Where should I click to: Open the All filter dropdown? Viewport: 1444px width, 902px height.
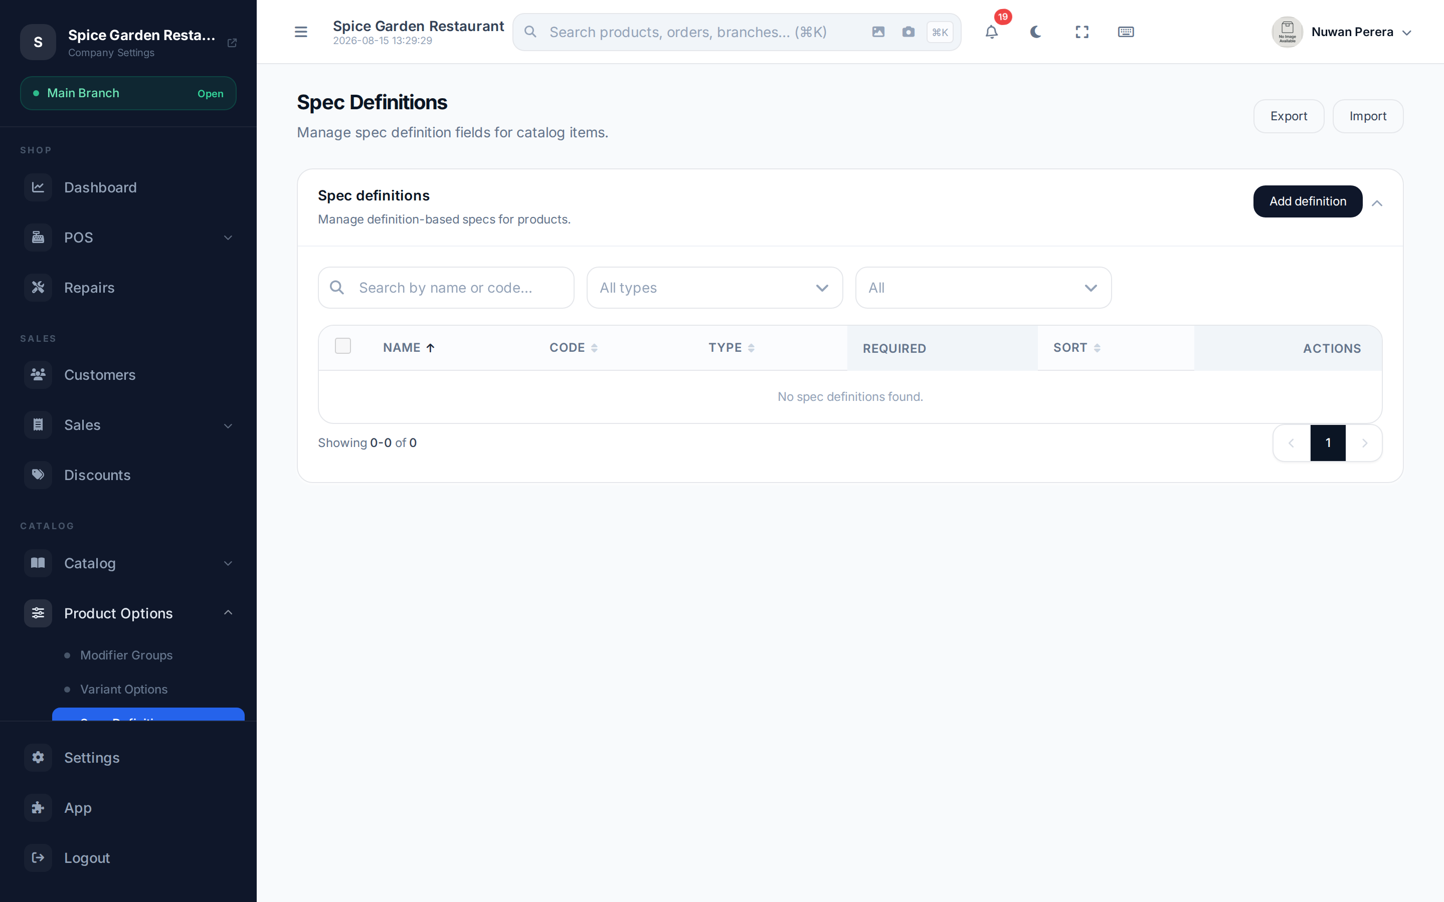point(983,288)
